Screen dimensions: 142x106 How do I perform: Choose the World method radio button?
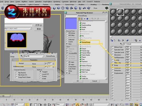pyautogui.click(x=41, y=79)
